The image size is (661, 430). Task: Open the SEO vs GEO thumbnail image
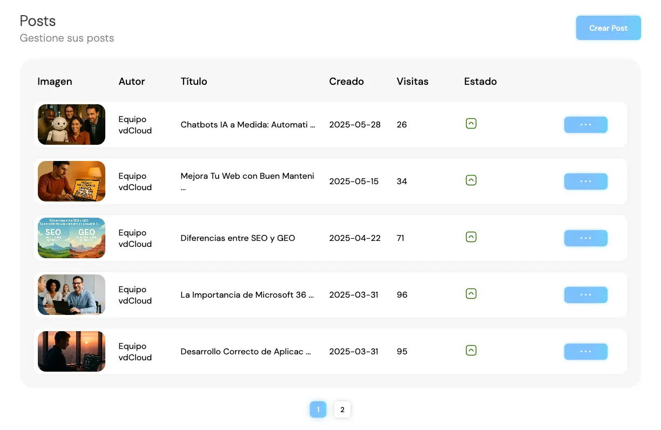pyautogui.click(x=71, y=238)
